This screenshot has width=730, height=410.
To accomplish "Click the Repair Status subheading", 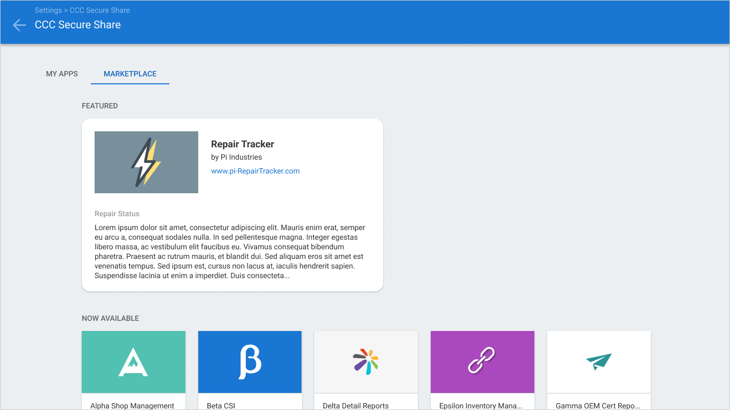I will [117, 214].
